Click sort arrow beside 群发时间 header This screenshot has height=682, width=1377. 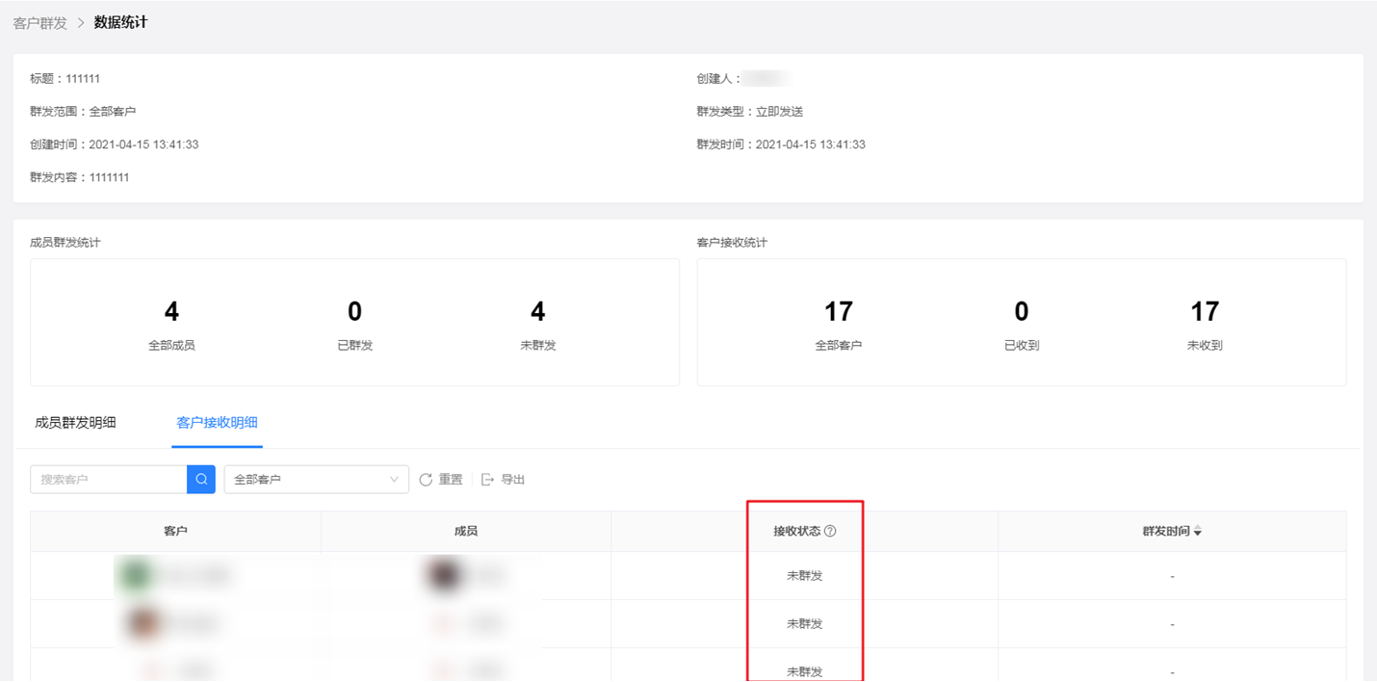[x=1198, y=532]
